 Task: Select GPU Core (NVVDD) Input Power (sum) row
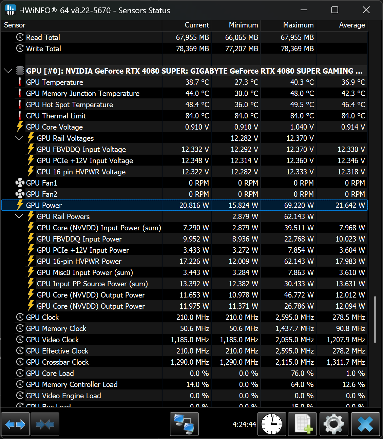pyautogui.click(x=184, y=228)
